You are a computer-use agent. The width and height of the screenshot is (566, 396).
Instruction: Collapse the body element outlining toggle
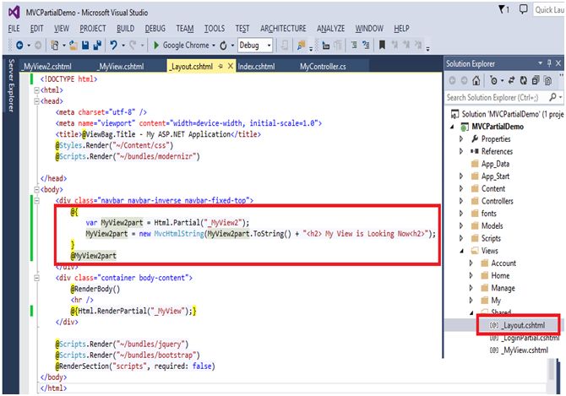pos(35,190)
